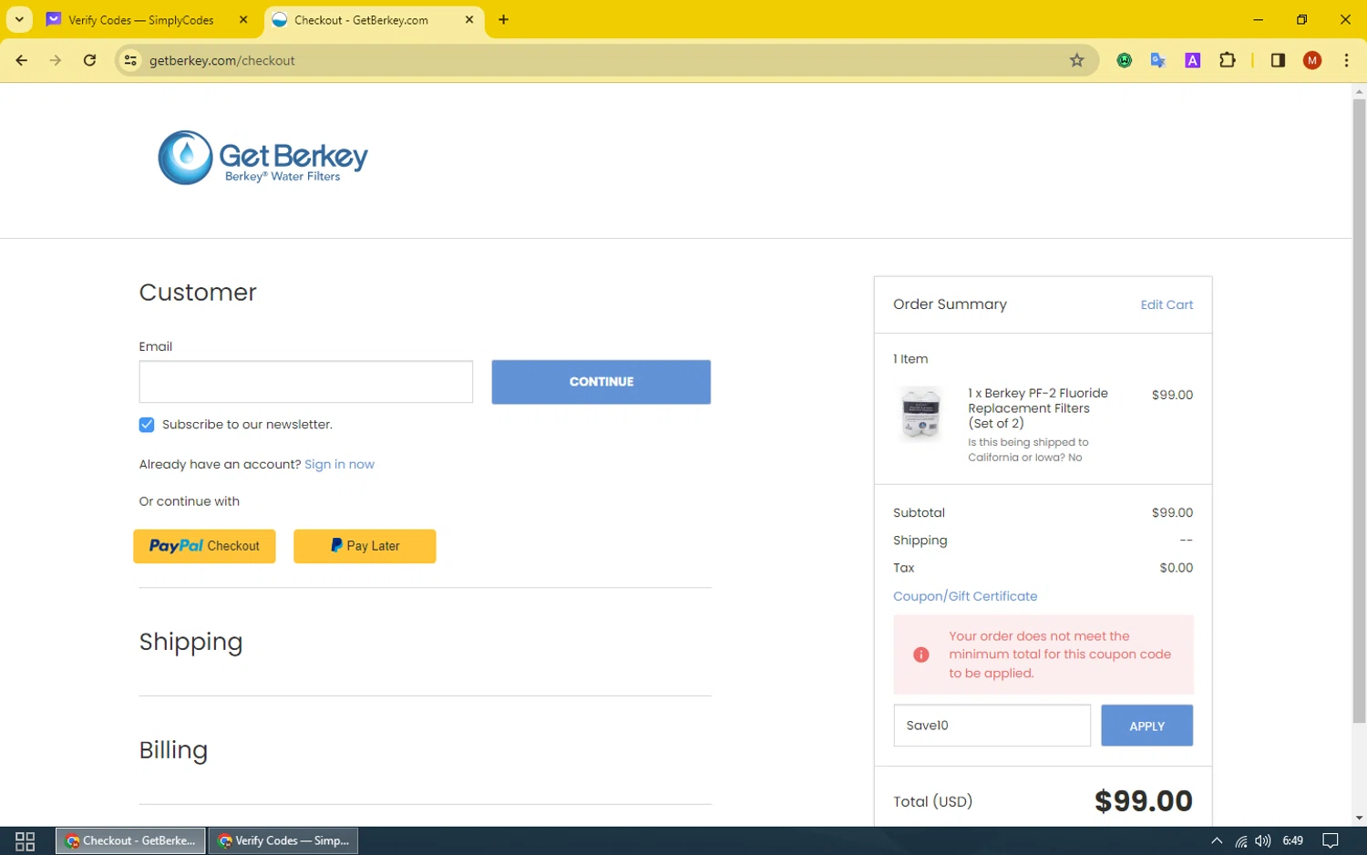
Task: Bookmark this page with the star icon
Action: tap(1076, 60)
